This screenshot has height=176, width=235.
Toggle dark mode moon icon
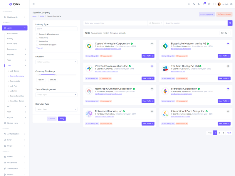199,4
